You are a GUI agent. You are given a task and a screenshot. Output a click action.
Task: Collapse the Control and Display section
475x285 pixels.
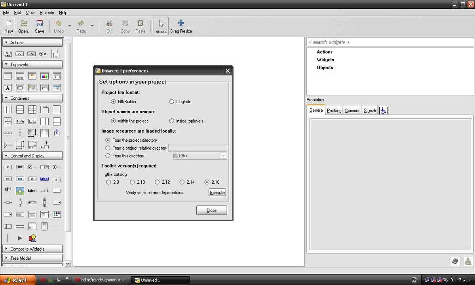tap(32, 156)
